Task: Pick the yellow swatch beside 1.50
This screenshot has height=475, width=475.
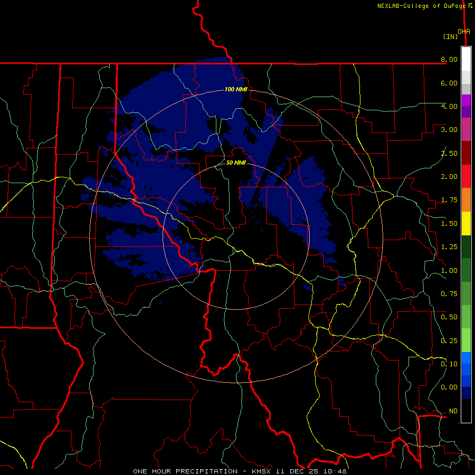Action: click(466, 224)
